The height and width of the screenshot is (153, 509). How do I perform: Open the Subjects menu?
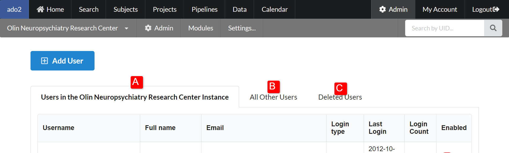coord(125,9)
